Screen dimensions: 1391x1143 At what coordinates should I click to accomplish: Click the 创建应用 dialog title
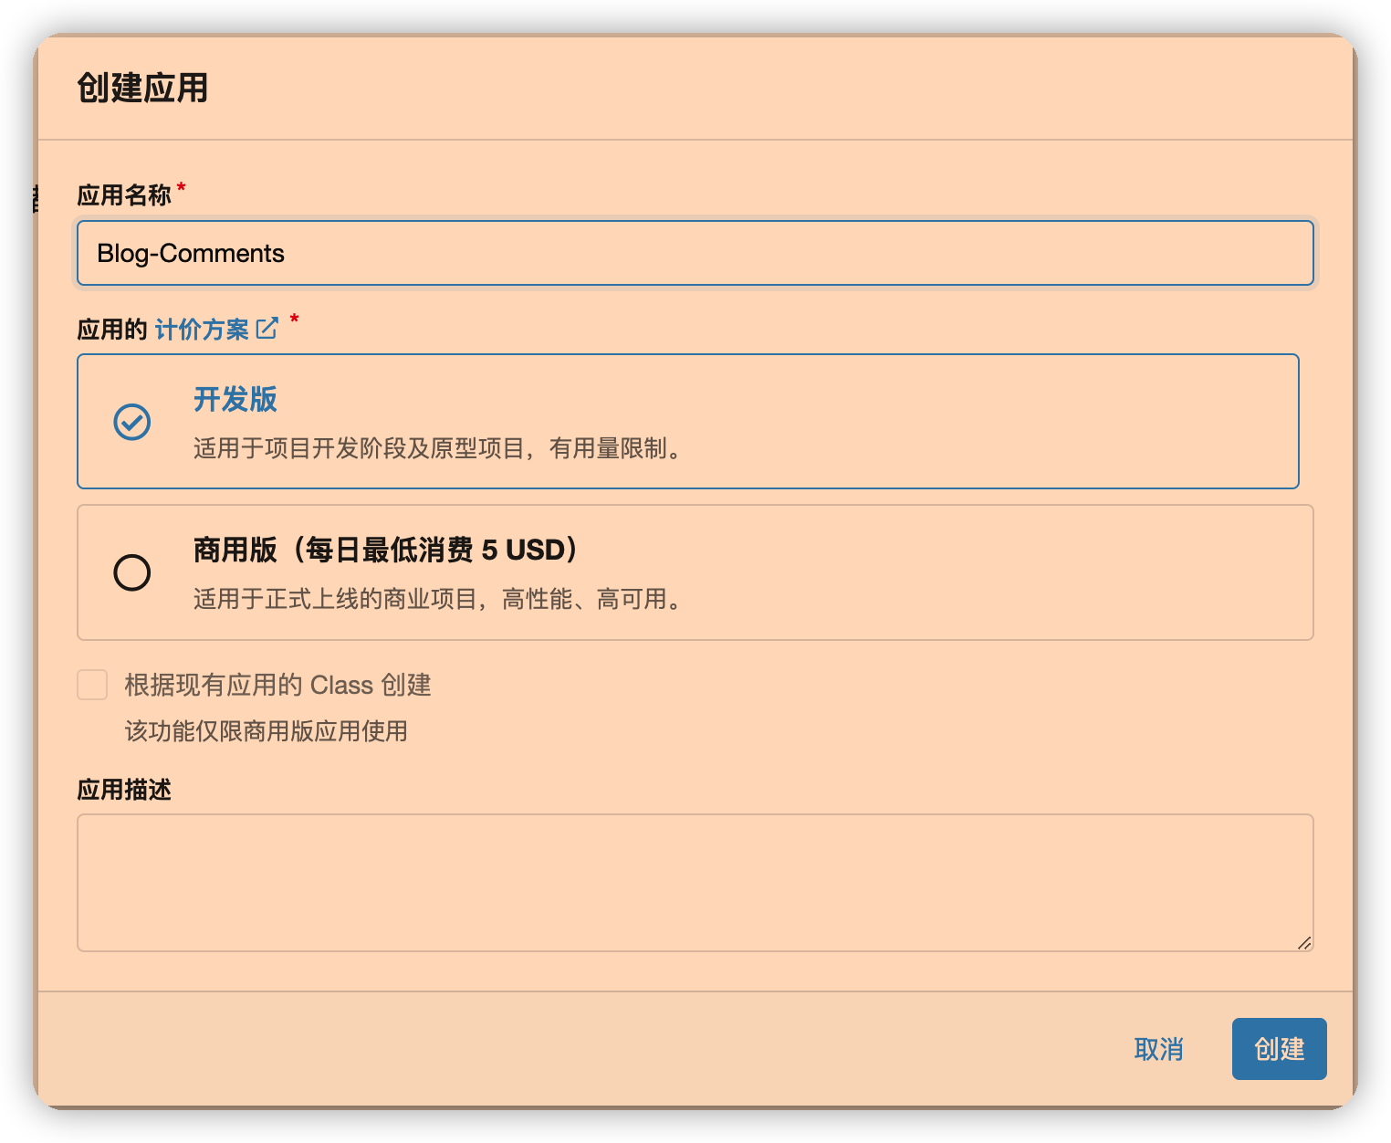[x=142, y=89]
